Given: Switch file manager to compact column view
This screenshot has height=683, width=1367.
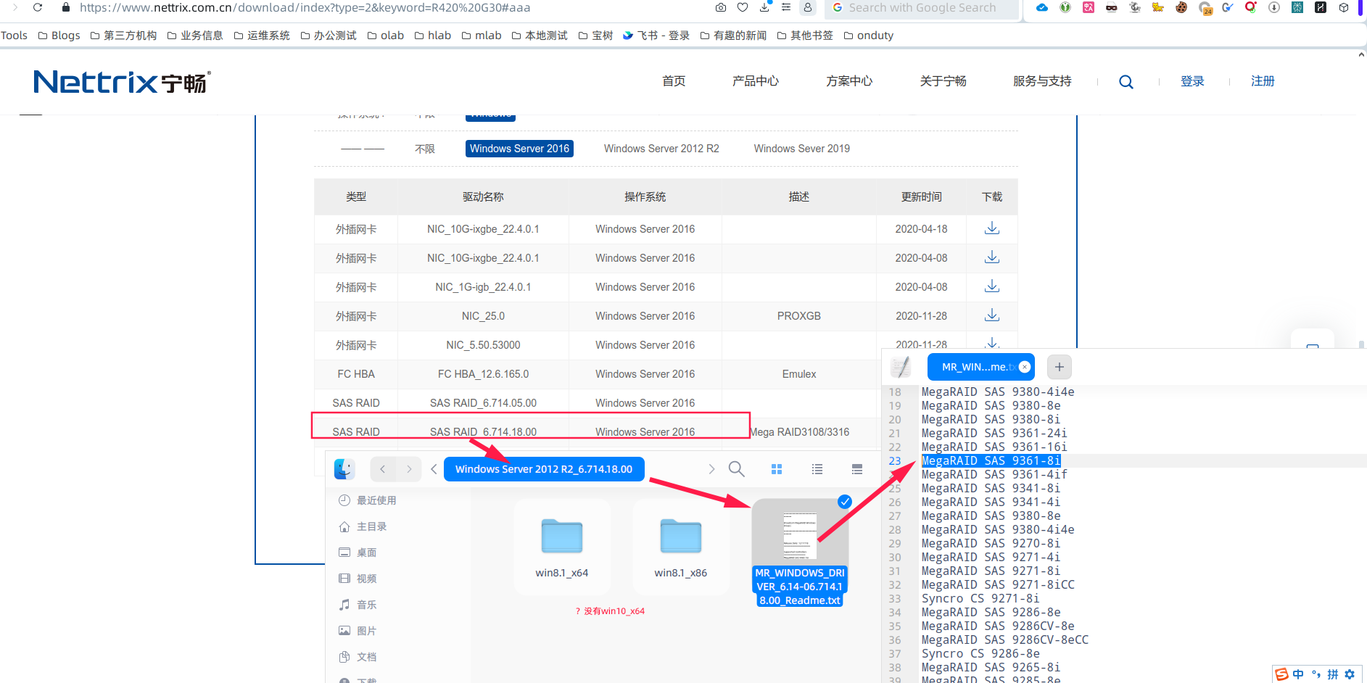Looking at the screenshot, I should tap(857, 469).
